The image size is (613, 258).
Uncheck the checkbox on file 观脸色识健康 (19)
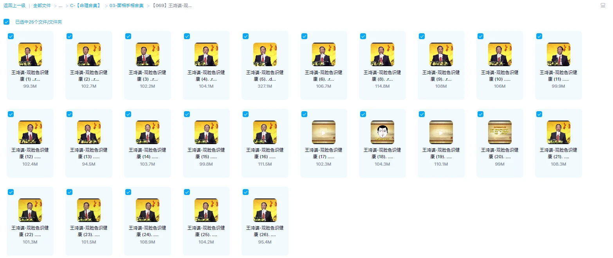(422, 114)
